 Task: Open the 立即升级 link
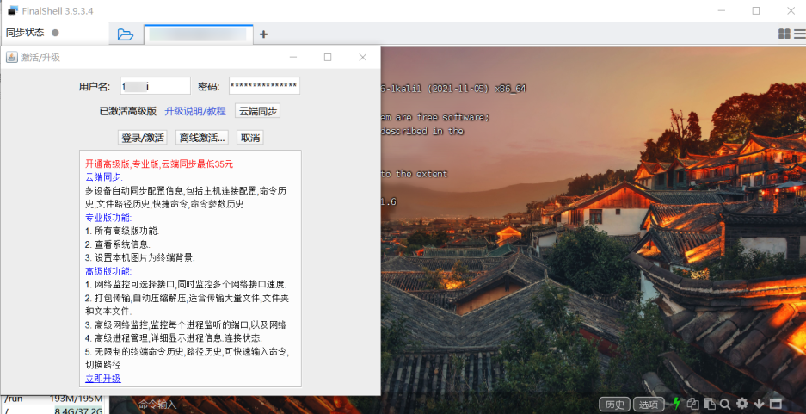103,379
